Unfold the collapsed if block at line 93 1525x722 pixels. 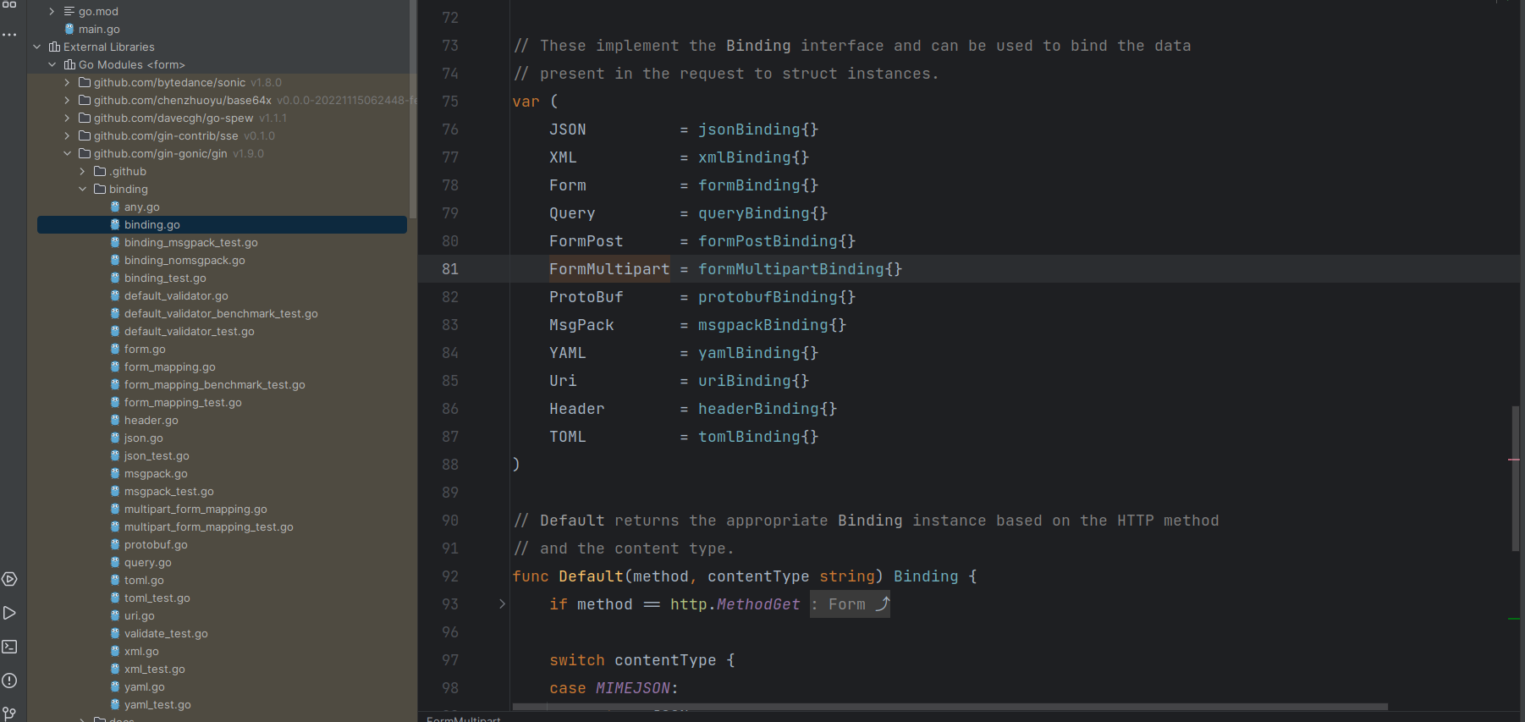coord(502,604)
